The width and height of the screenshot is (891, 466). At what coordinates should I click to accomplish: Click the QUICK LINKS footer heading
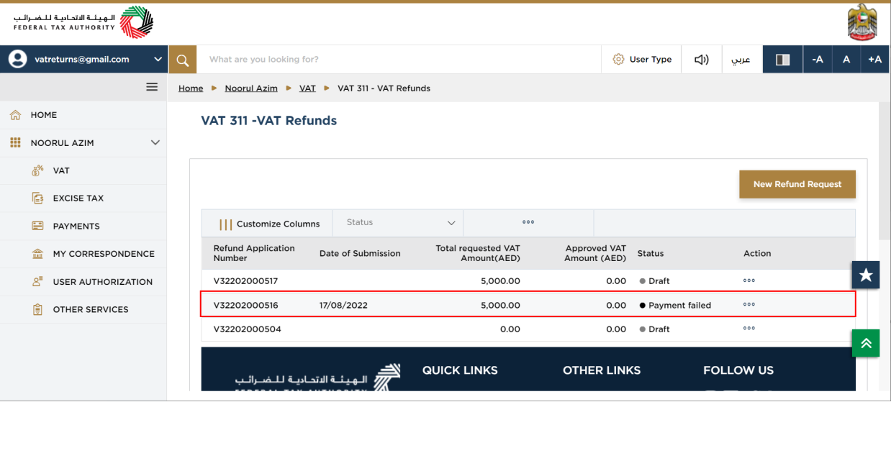[x=460, y=370]
